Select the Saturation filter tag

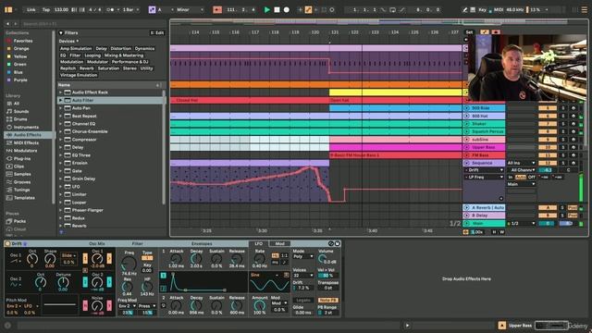pyautogui.click(x=108, y=68)
